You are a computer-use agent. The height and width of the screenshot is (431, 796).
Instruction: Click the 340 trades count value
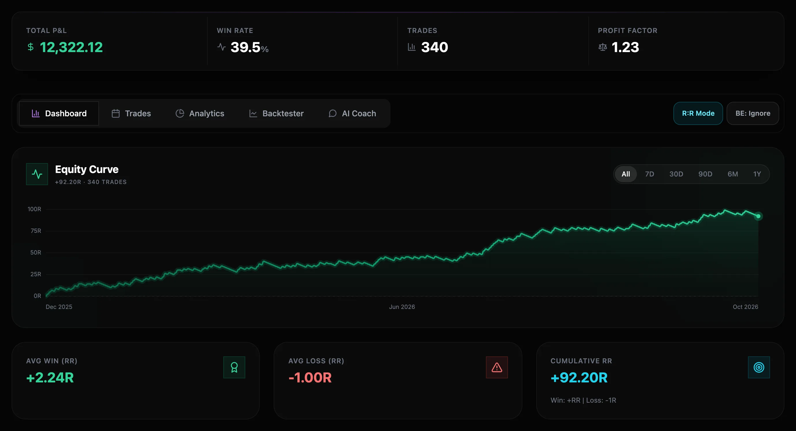434,47
